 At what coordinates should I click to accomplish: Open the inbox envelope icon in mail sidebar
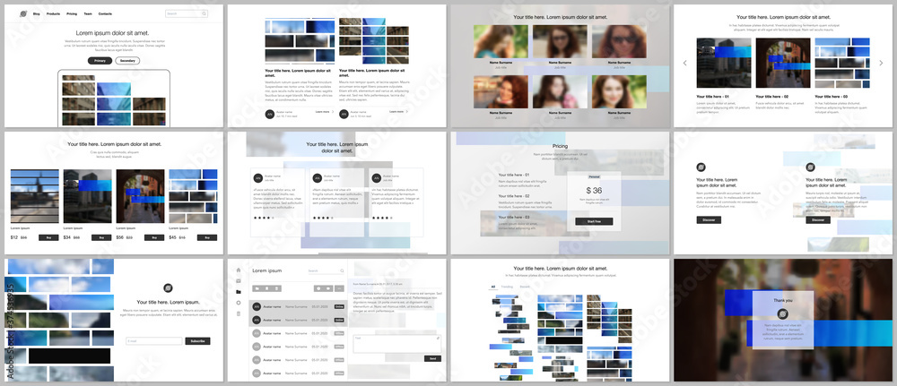239,281
